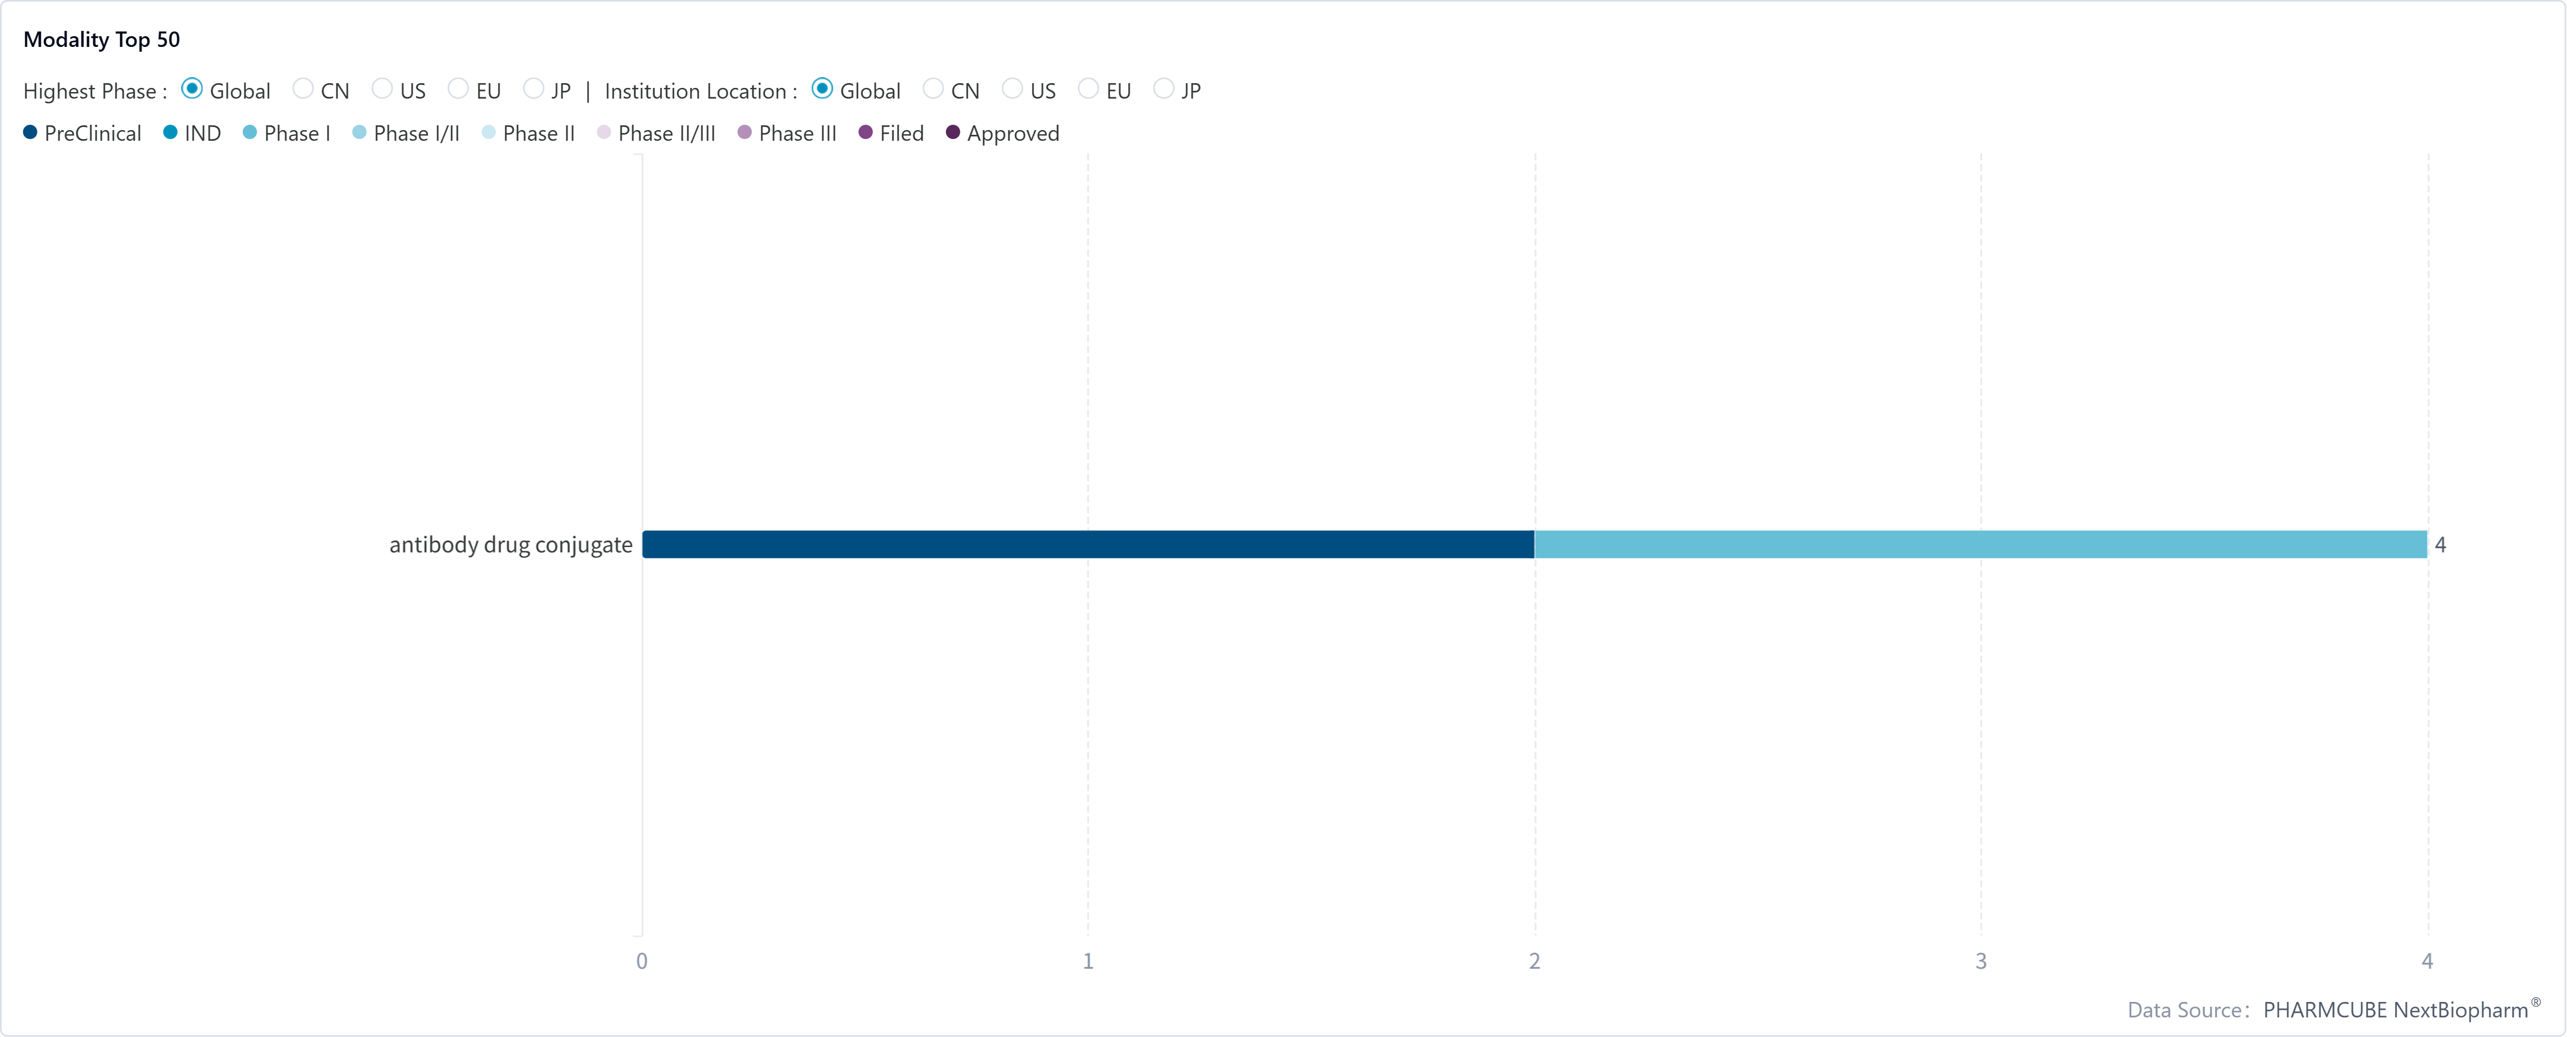Screen dimensions: 2567x1037
Task: Toggle PreClinical legend series
Action: [x=82, y=134]
